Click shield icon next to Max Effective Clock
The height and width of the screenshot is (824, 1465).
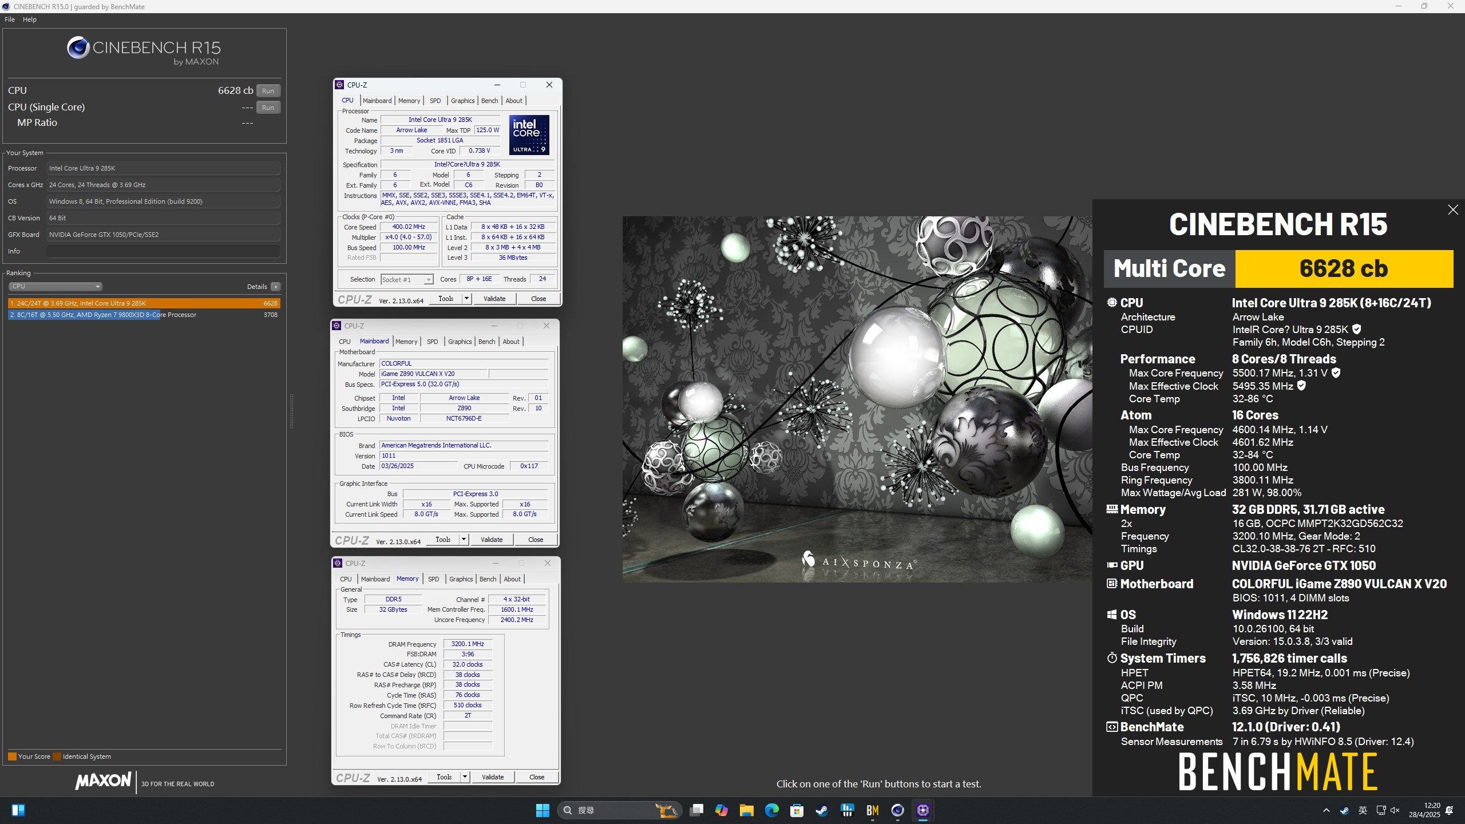click(x=1301, y=386)
